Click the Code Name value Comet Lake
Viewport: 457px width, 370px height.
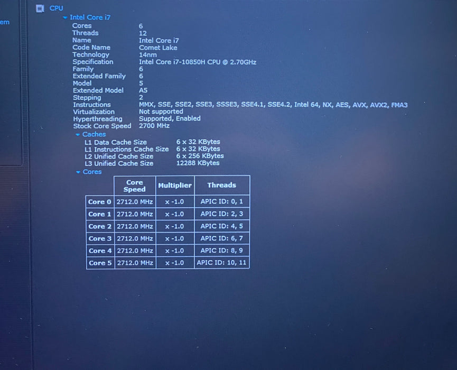click(158, 48)
